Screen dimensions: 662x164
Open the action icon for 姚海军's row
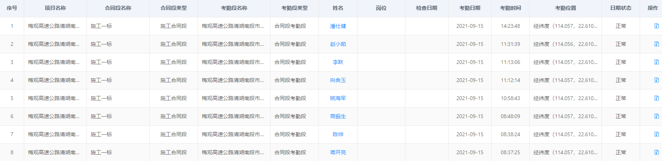[x=656, y=98]
